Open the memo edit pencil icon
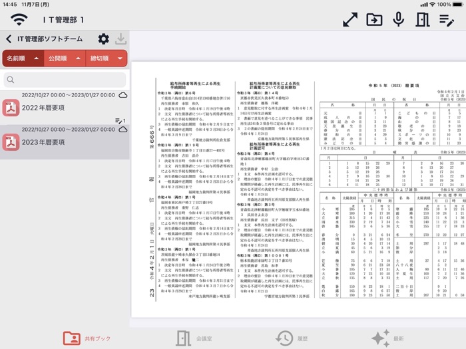 pyautogui.click(x=447, y=20)
